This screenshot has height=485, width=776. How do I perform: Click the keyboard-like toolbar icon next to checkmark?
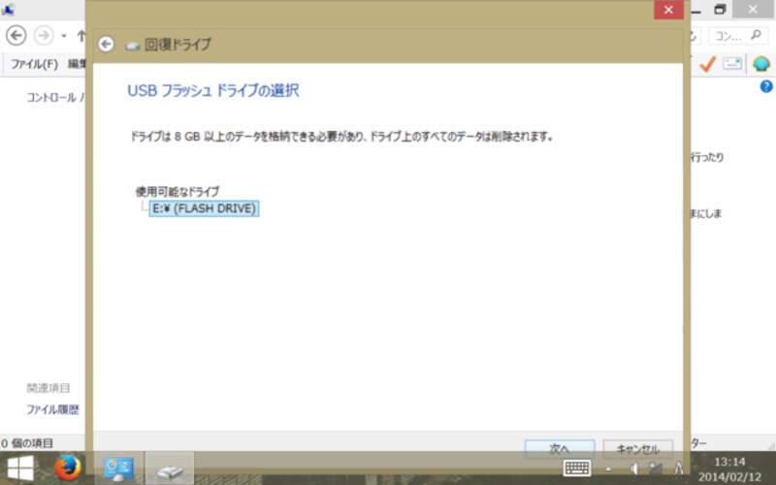[732, 63]
